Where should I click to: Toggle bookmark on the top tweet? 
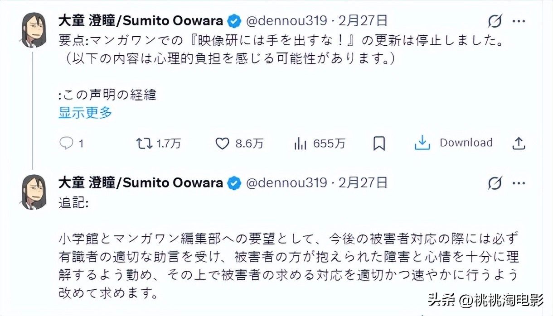pyautogui.click(x=379, y=143)
